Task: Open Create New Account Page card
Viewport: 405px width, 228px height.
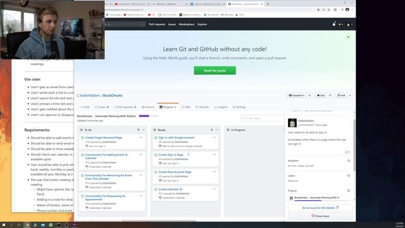Action: (175, 172)
